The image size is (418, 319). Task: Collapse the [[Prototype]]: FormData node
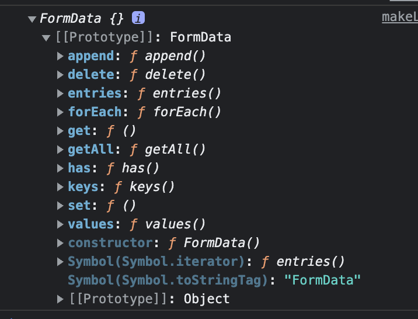[46, 38]
